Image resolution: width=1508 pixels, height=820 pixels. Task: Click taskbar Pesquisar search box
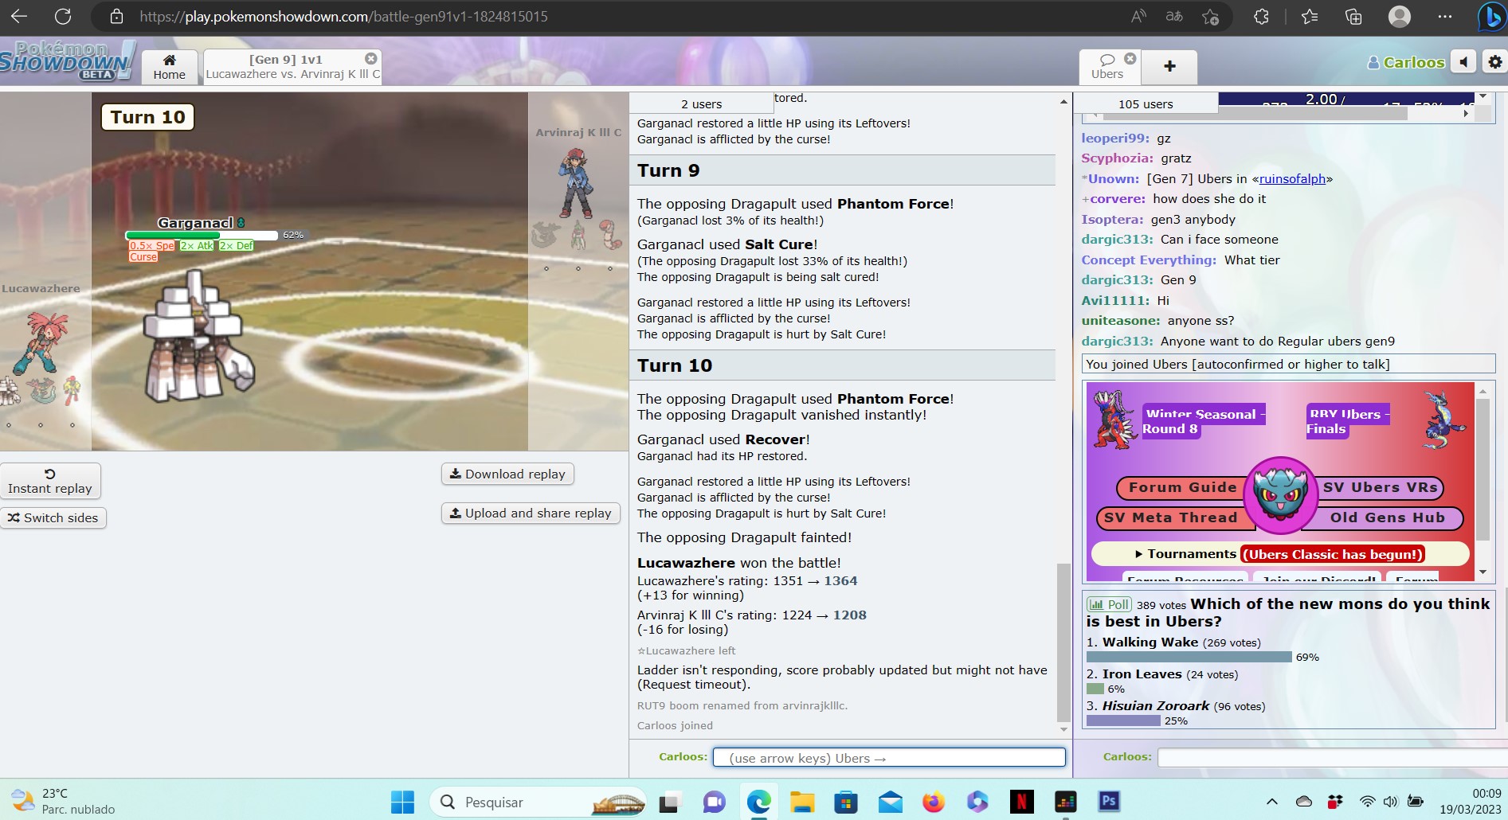click(539, 802)
